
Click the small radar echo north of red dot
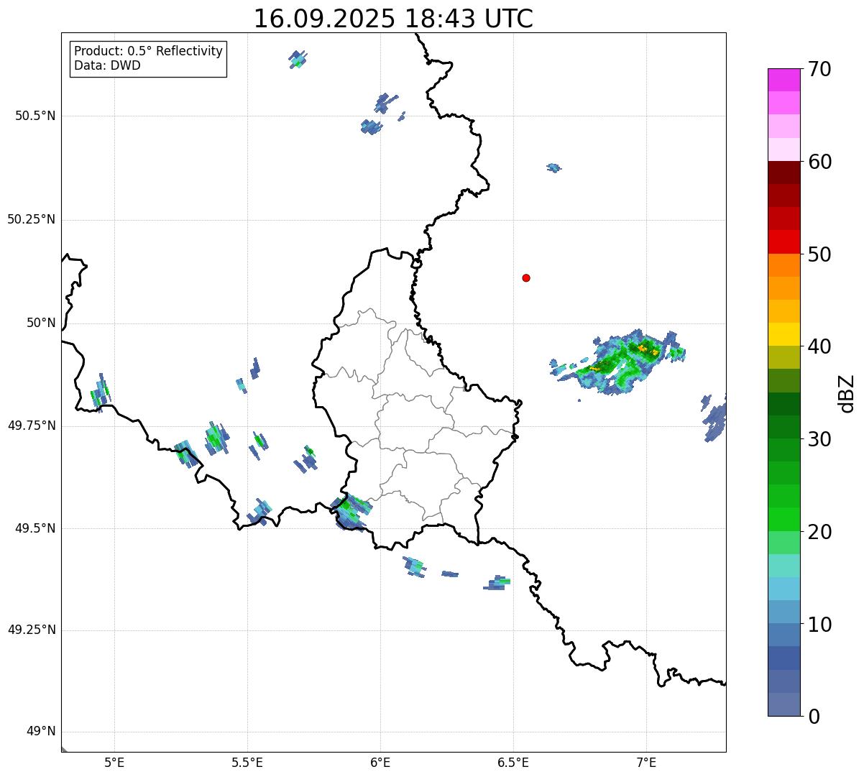tap(553, 167)
